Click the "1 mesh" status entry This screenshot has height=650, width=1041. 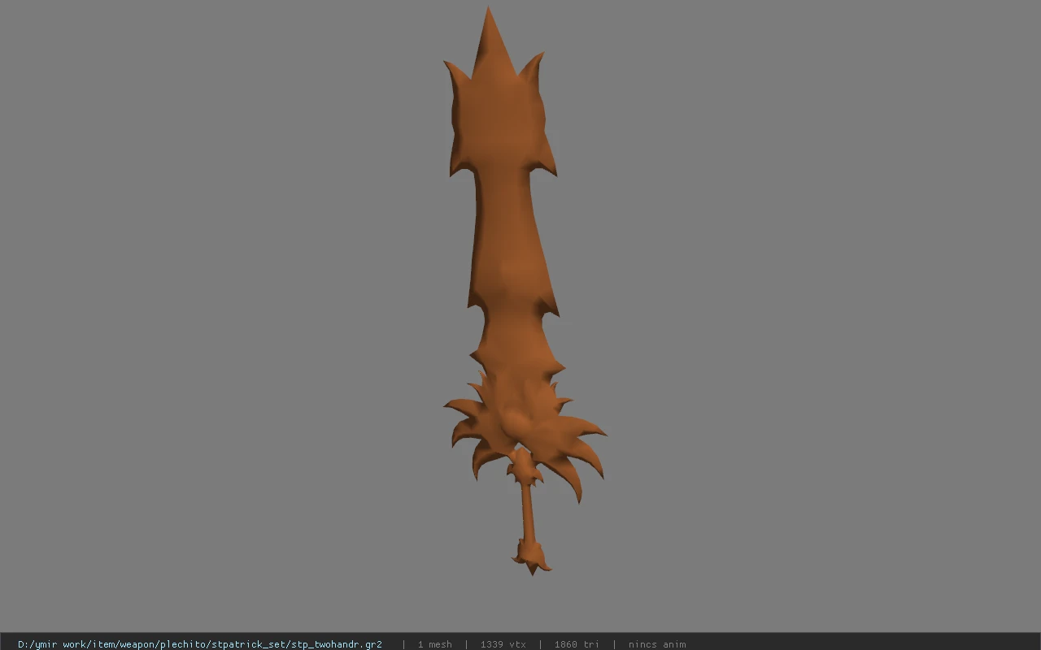434,644
